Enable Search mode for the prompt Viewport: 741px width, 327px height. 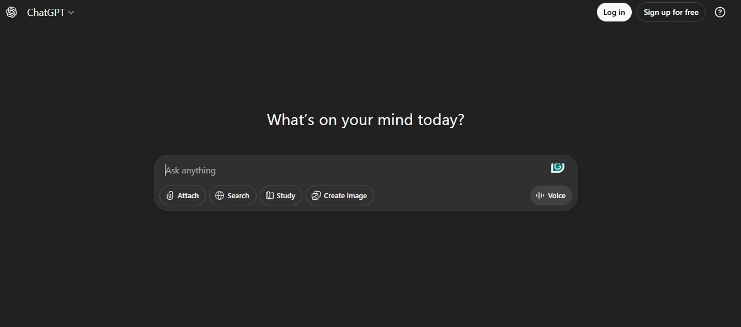coord(232,195)
